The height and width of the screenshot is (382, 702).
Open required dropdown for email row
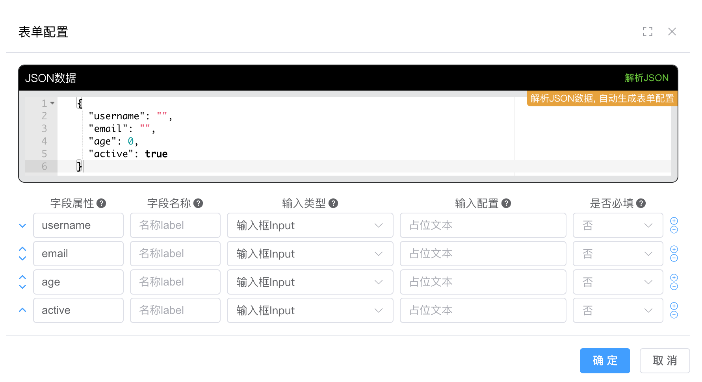click(617, 254)
